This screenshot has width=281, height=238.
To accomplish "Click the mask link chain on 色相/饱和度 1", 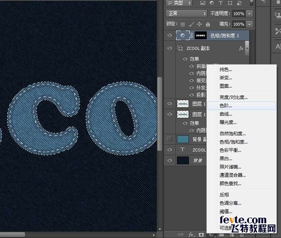I will [192, 35].
